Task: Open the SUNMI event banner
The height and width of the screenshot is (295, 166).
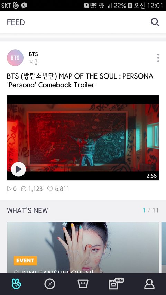Action: tap(83, 247)
